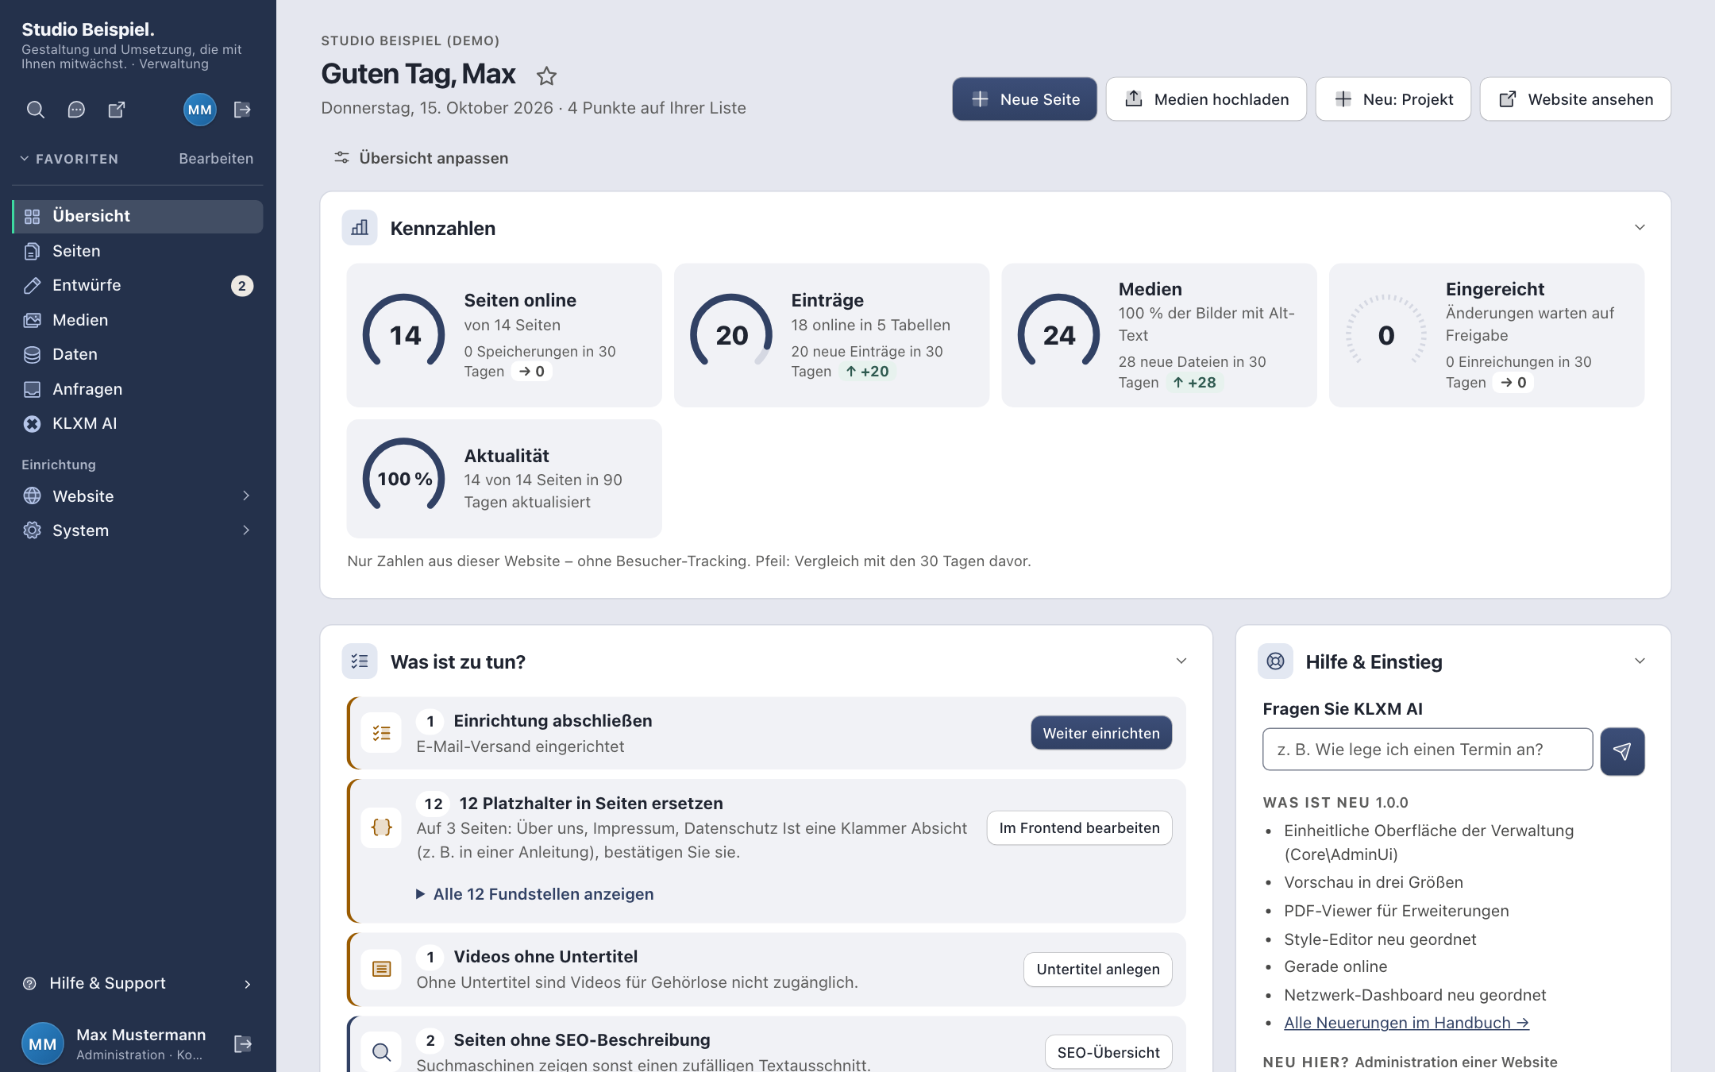Click the Kennzahlen chart icon

[360, 228]
